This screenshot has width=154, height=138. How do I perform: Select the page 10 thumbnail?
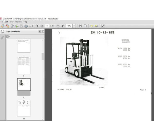coord(24,108)
